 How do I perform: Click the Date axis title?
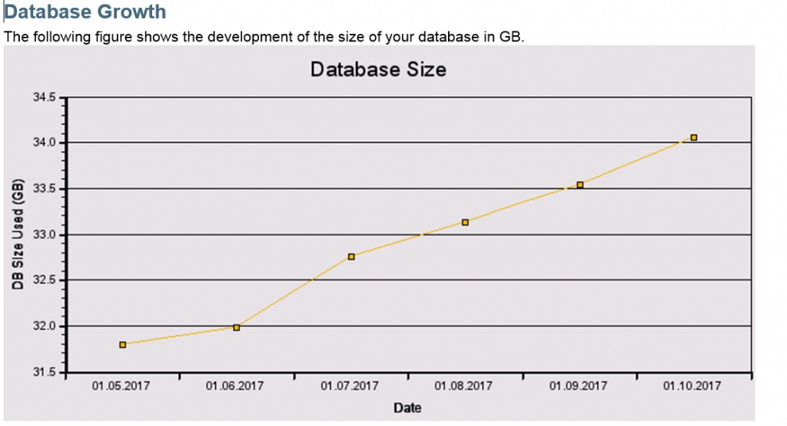click(407, 408)
